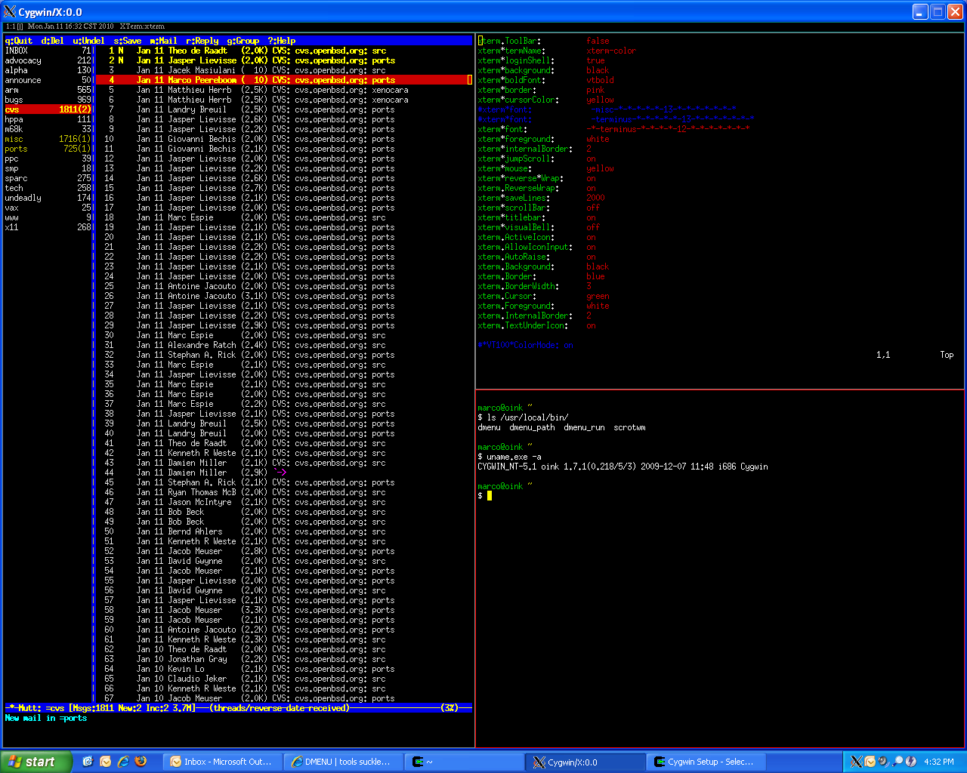The height and width of the screenshot is (773, 967).
Task: Select the misc mailbox with new mail
Action: pos(48,139)
